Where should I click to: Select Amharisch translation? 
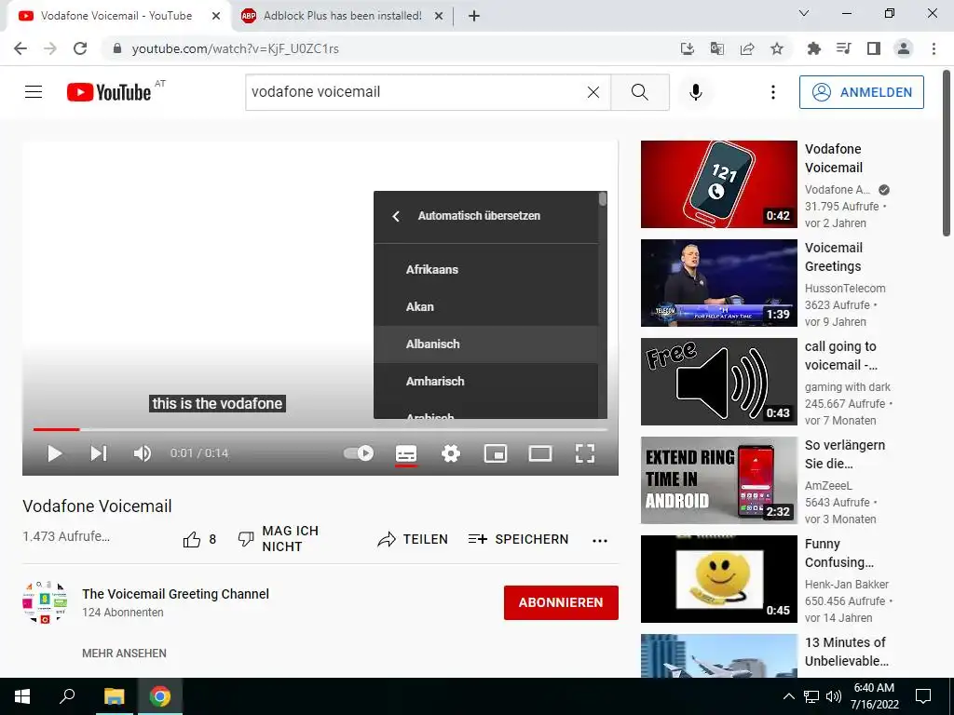tap(486, 381)
